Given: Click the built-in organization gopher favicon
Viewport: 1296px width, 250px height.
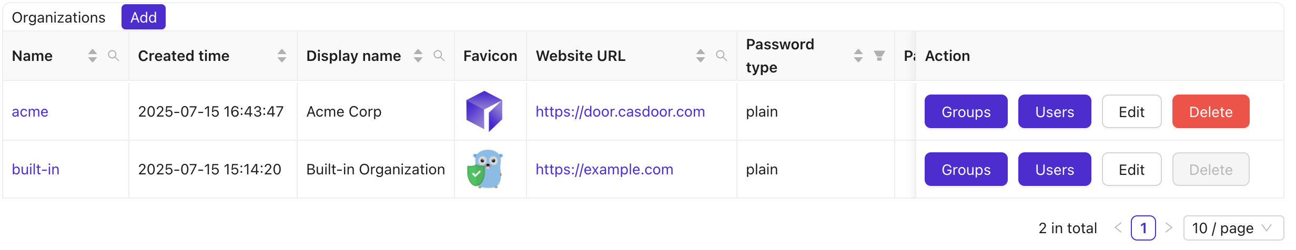Looking at the screenshot, I should 484,169.
